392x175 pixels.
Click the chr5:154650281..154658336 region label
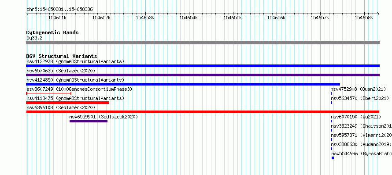(x=59, y=9)
